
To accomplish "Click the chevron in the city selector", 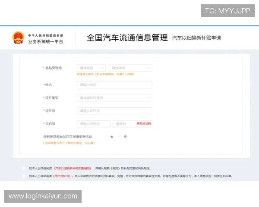I will (x=148, y=68).
